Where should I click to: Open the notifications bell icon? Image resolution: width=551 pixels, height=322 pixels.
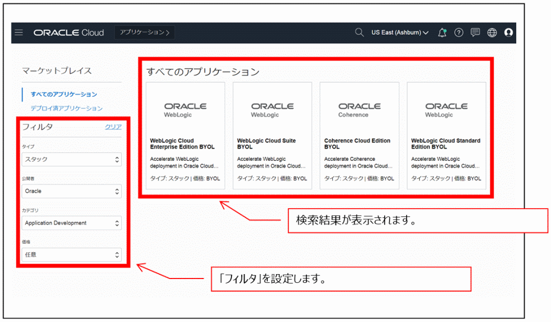tap(442, 32)
